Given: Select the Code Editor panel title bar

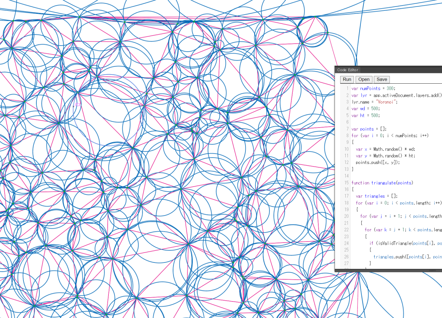Looking at the screenshot, I should click(388, 70).
